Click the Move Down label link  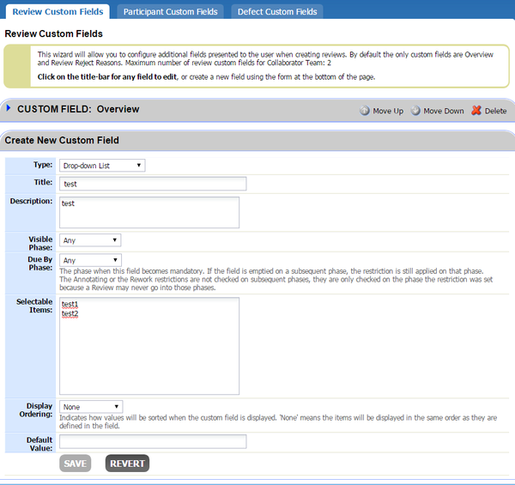tap(444, 111)
